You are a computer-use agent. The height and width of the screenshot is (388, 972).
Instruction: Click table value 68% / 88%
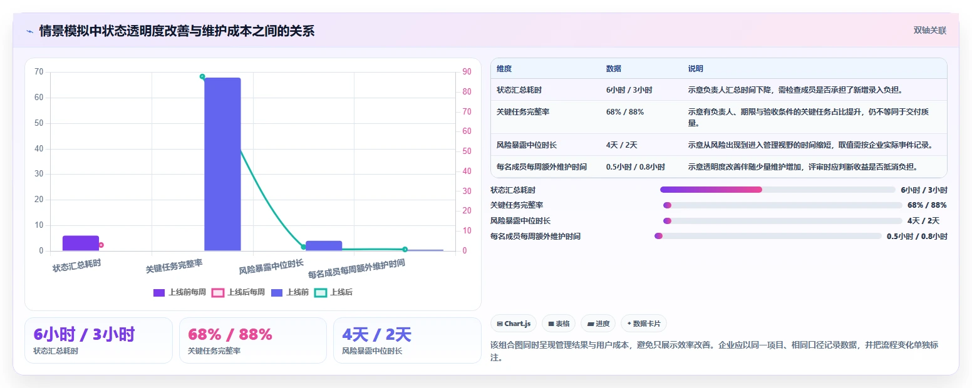[x=625, y=111]
